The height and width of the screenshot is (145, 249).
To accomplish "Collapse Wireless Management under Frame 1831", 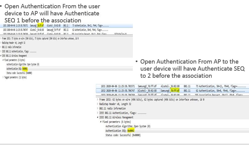I will [x=1, y=56].
